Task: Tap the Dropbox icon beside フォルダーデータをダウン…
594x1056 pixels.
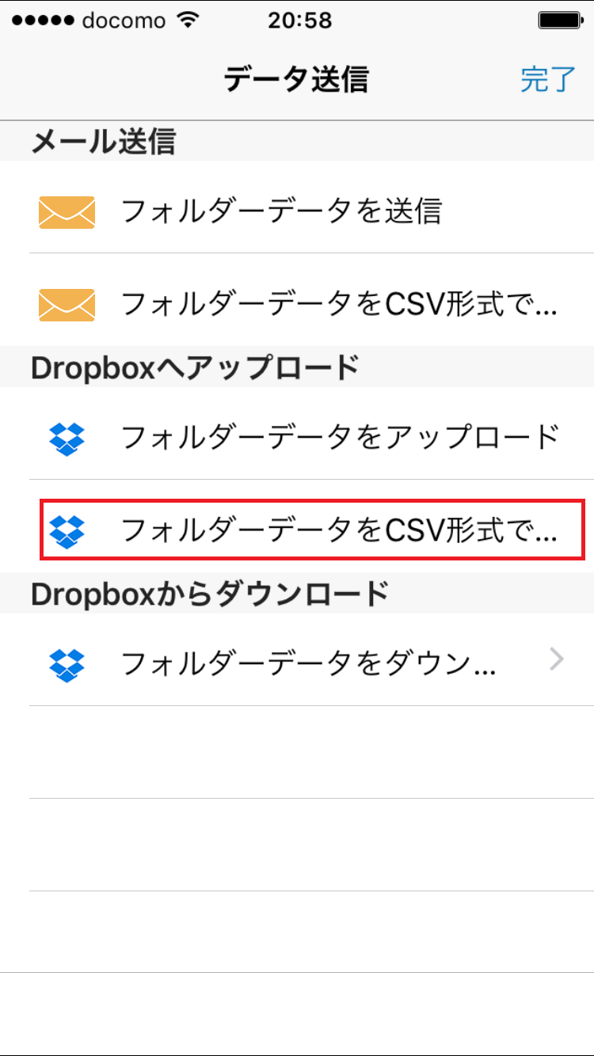Action: (67, 664)
